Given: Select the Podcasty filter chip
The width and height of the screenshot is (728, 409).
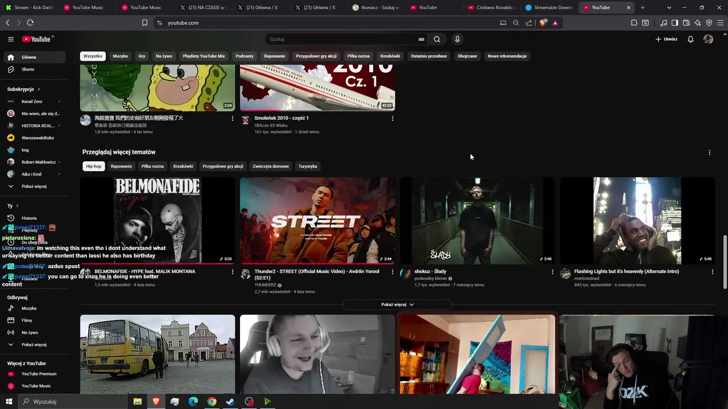Looking at the screenshot, I should tap(245, 56).
